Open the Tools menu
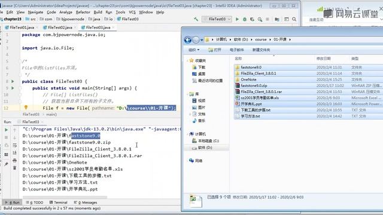The height and width of the screenshot is (215, 383). 120,12
